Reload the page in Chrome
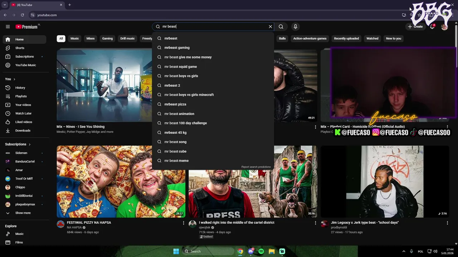458x257 pixels. 22,15
